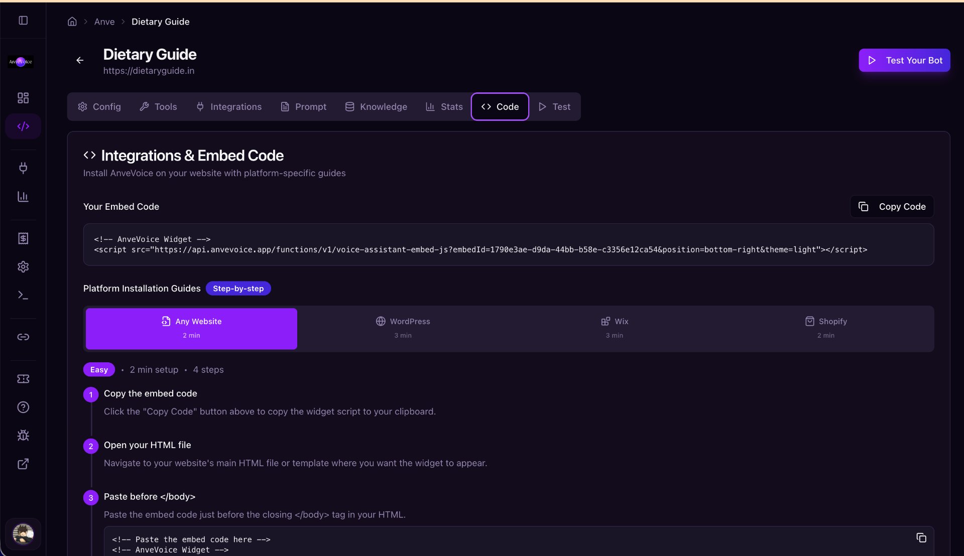Open the dashboard grid icon in sidebar
This screenshot has width=964, height=556.
(23, 98)
